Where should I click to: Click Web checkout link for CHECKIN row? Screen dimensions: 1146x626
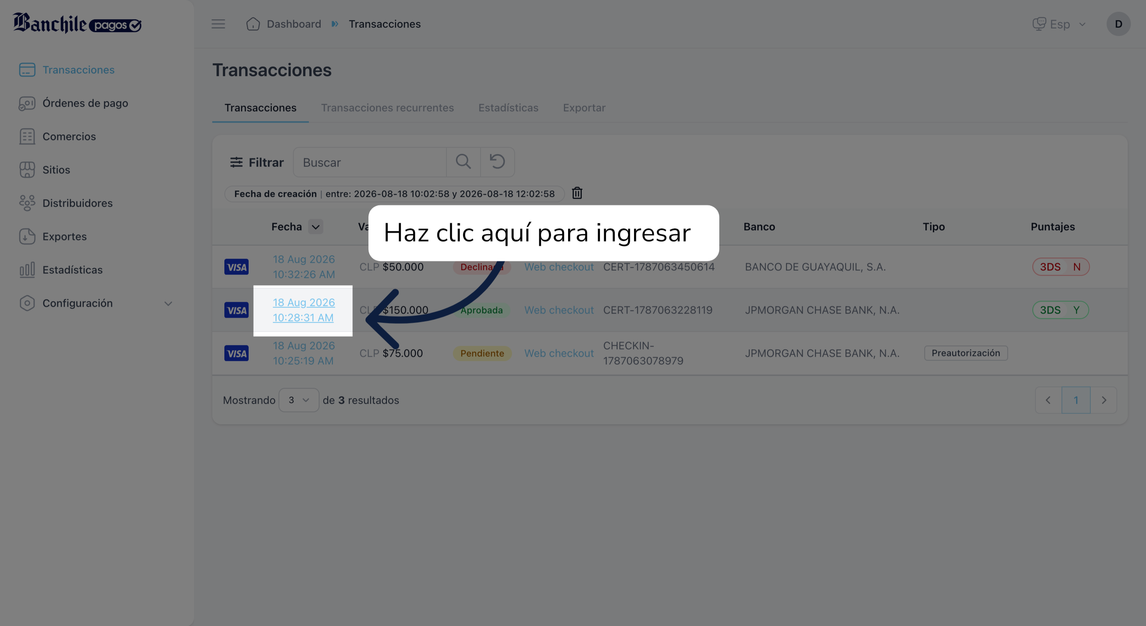[x=559, y=353]
